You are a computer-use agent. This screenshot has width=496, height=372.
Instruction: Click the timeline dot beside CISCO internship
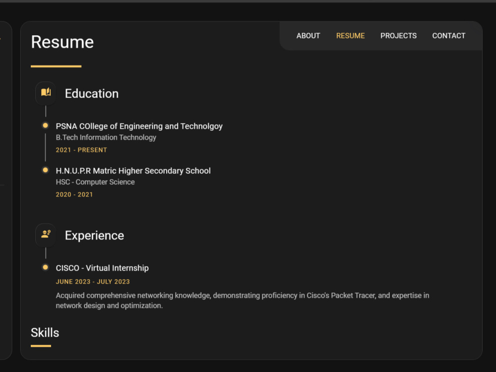(x=45, y=267)
